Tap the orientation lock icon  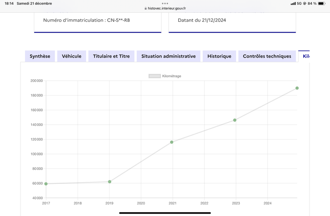[x=304, y=3]
